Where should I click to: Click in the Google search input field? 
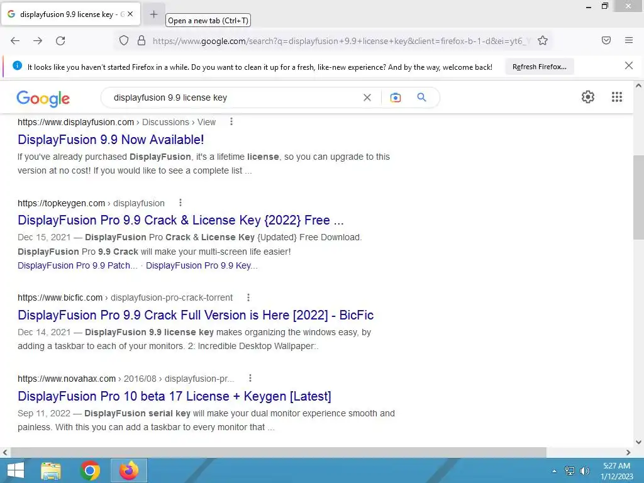pyautogui.click(x=234, y=97)
